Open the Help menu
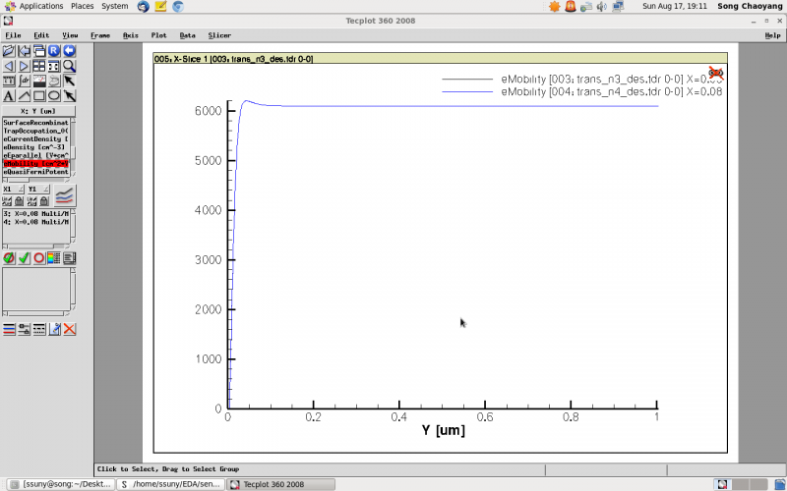This screenshot has width=787, height=491. (772, 35)
